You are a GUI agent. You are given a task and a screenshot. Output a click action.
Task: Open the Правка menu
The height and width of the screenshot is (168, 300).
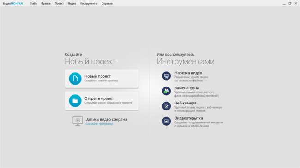(46, 3)
